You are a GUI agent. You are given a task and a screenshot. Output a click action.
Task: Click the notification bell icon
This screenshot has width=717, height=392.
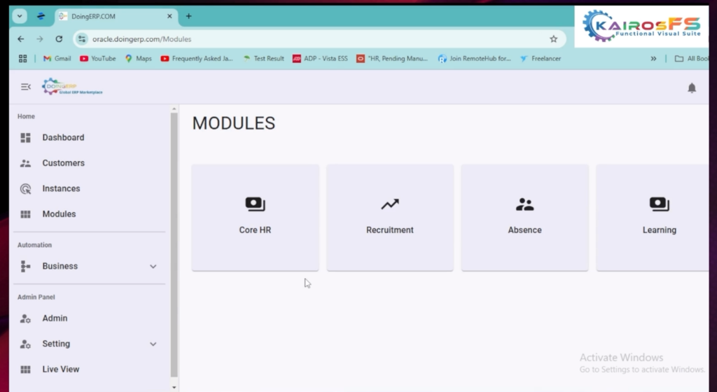(692, 87)
